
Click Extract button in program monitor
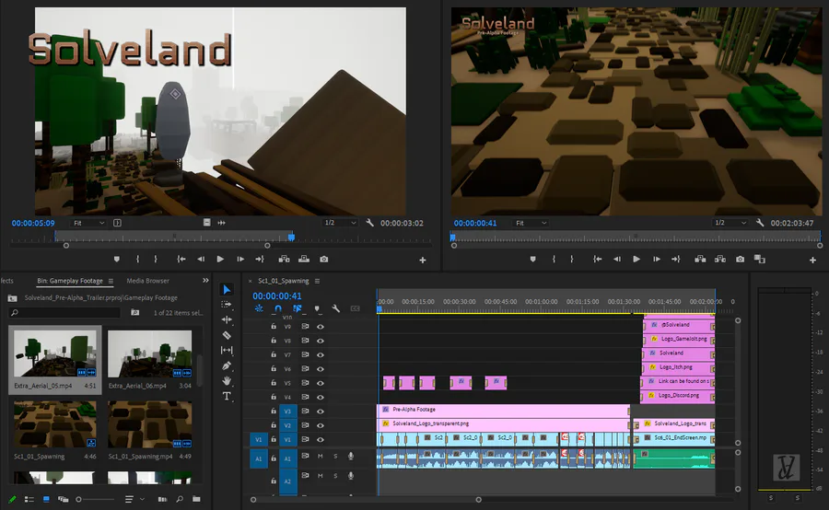[720, 259]
